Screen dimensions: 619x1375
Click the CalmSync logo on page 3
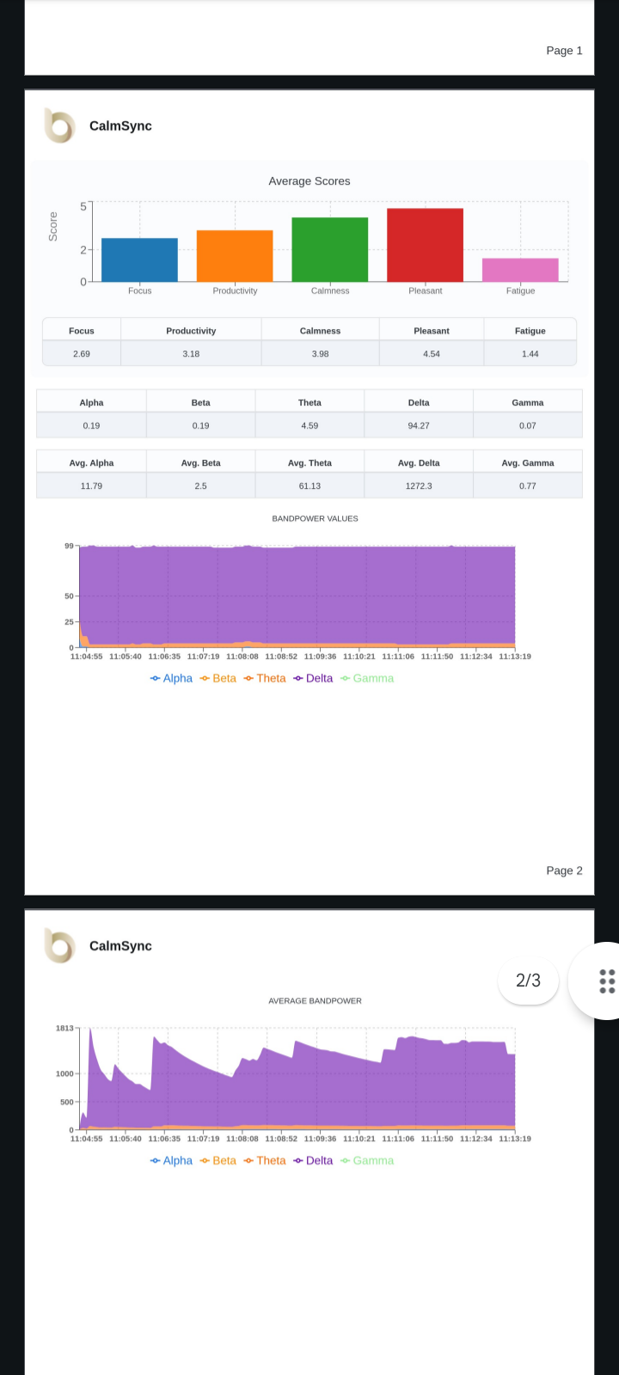(x=60, y=946)
